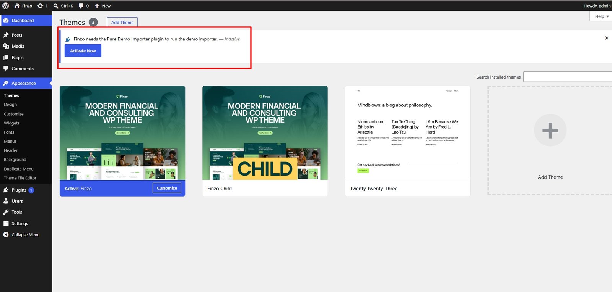
Task: Click the Ctrl+K search shortcut label
Action: [67, 6]
